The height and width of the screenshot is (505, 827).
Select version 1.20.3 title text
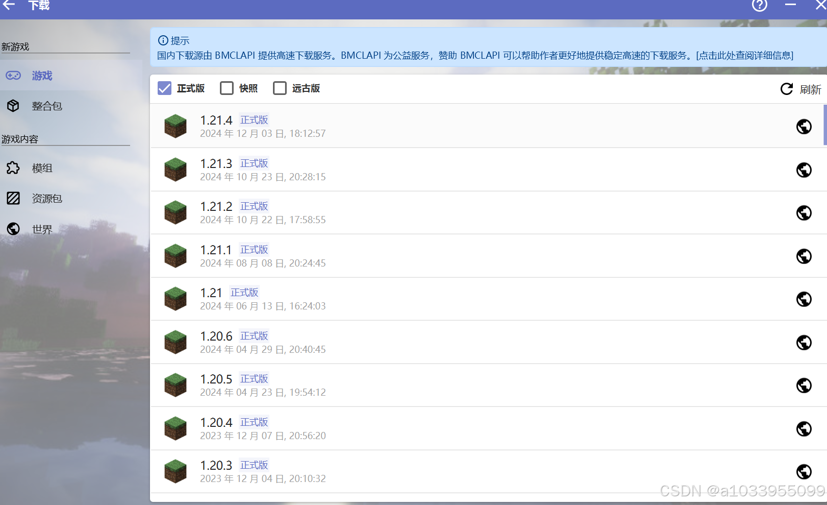(216, 466)
